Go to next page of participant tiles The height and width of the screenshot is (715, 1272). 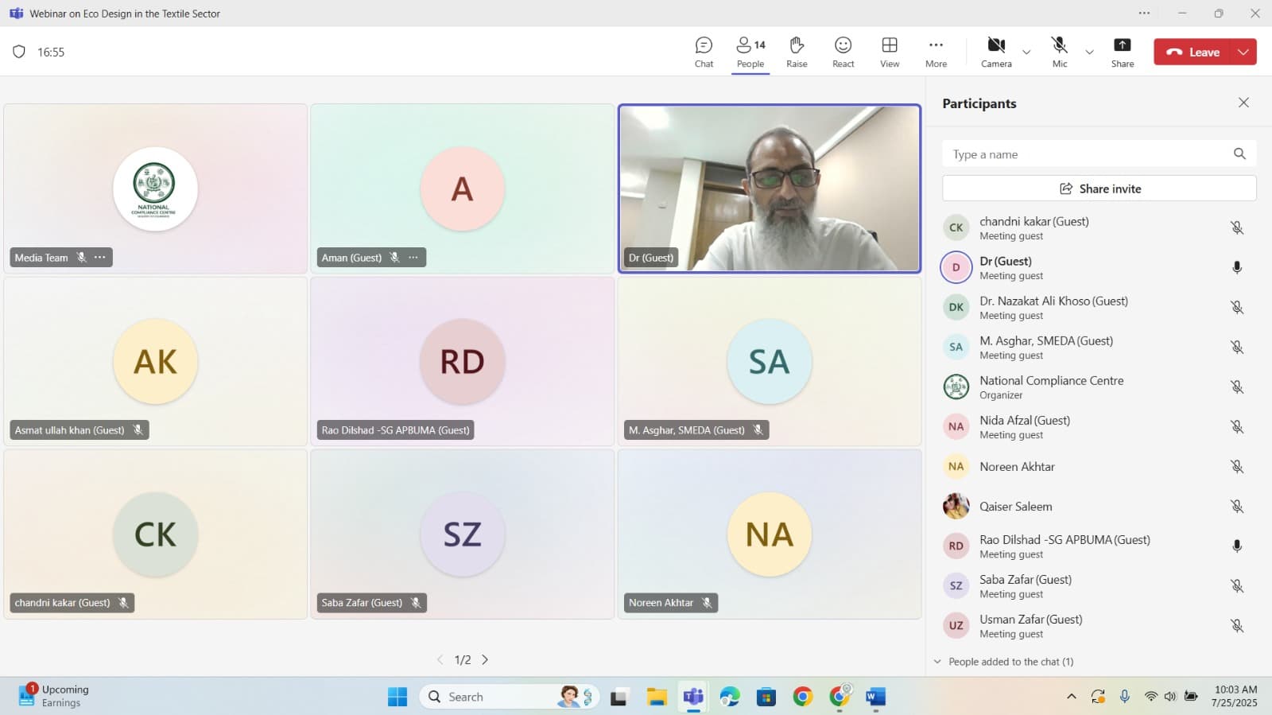485,660
